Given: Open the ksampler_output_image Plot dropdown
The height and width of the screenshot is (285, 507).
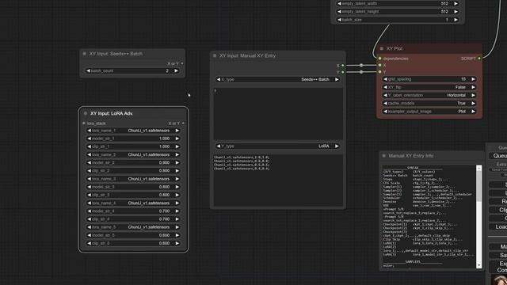Looking at the screenshot, I should pos(429,112).
